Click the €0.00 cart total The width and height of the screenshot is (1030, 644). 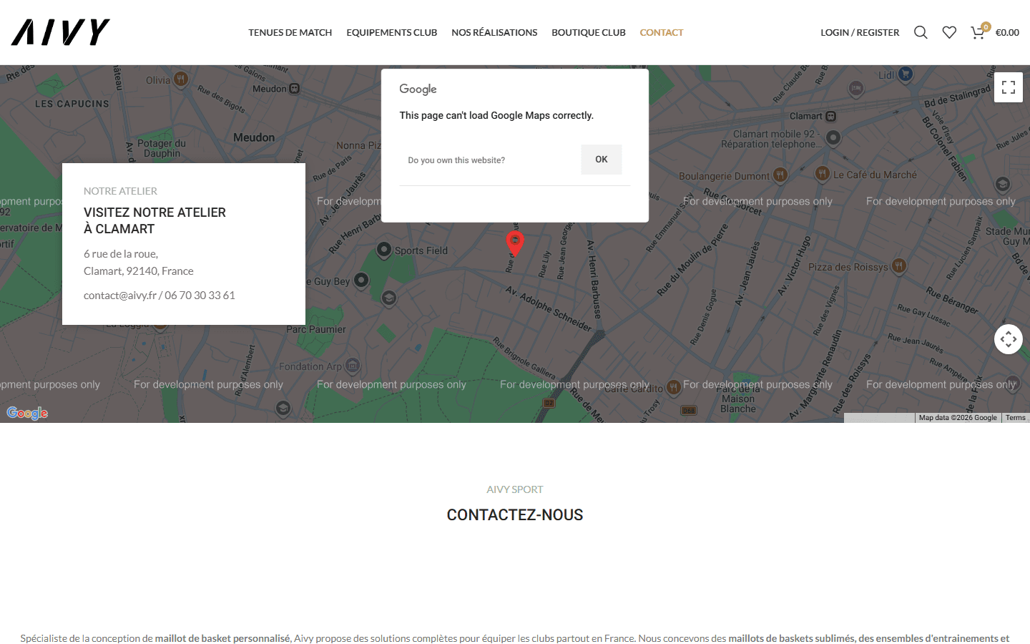[1007, 32]
